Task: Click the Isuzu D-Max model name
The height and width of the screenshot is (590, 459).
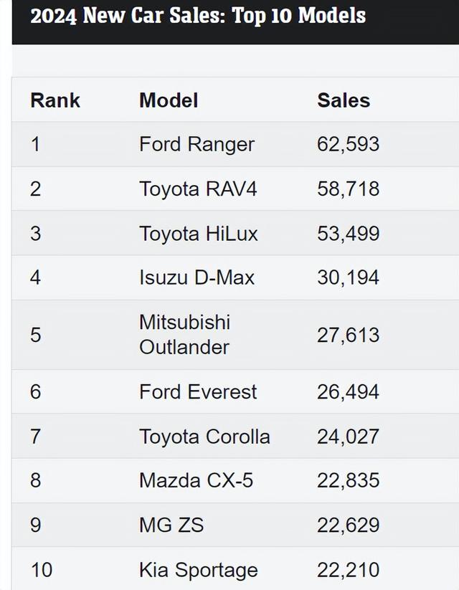Action: pos(197,277)
